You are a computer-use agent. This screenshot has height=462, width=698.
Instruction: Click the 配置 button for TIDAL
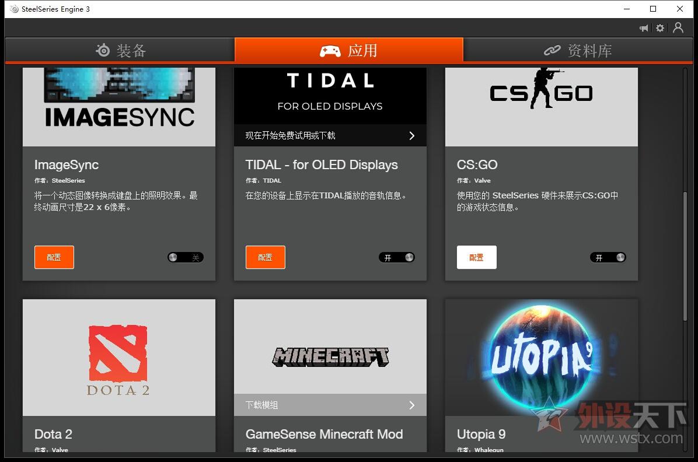point(266,257)
